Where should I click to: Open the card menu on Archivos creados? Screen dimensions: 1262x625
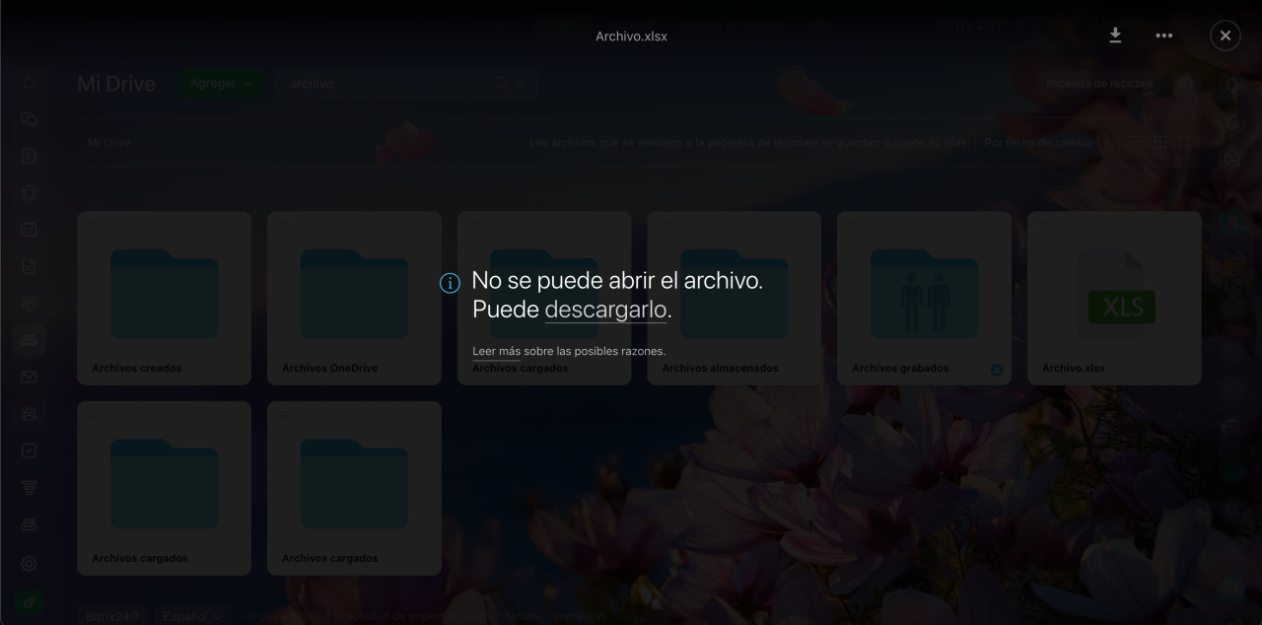[x=94, y=226]
